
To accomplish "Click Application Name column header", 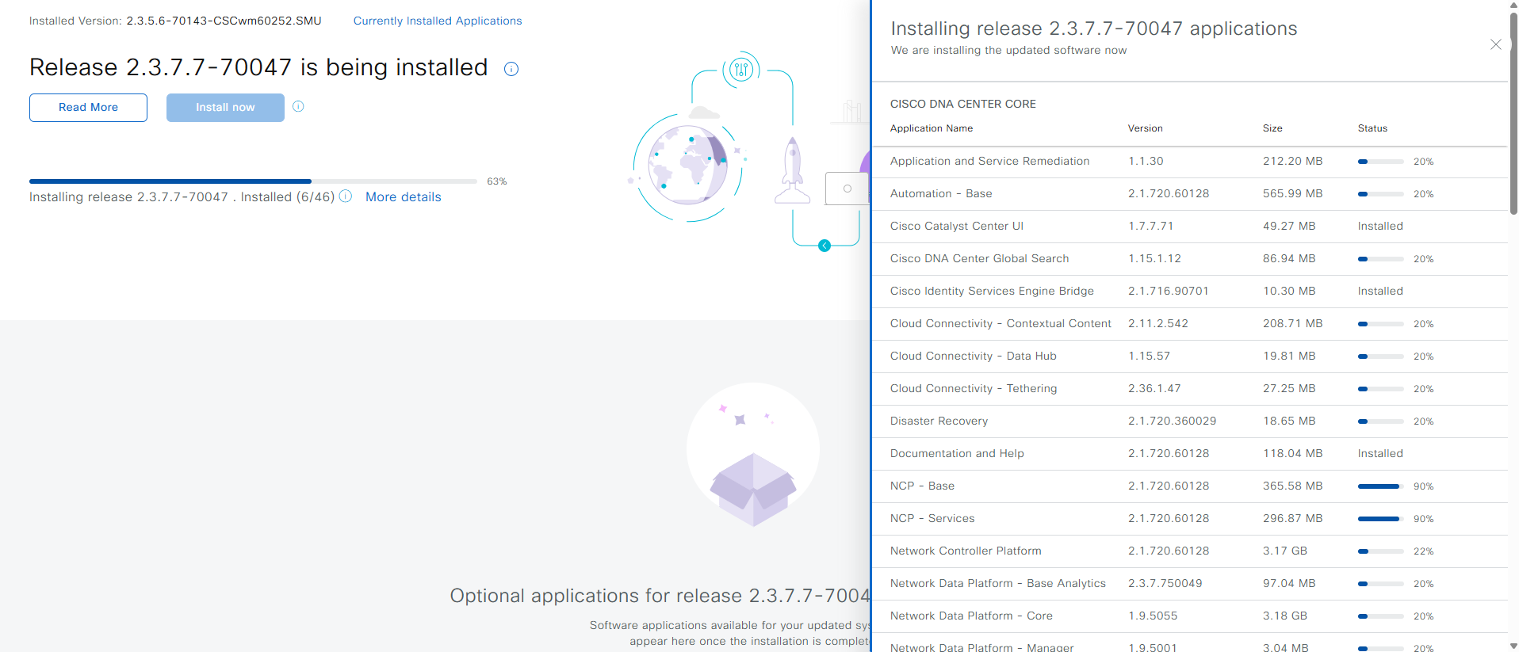I will [x=931, y=128].
